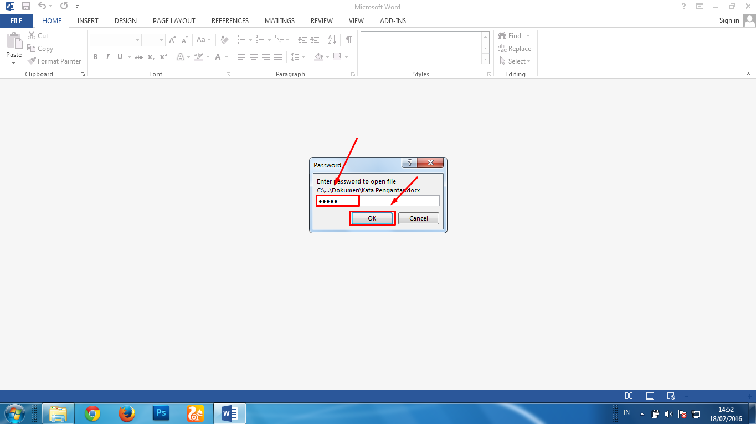Open Customize Quick Access Toolbar menu
This screenshot has height=424, width=756.
[x=77, y=7]
